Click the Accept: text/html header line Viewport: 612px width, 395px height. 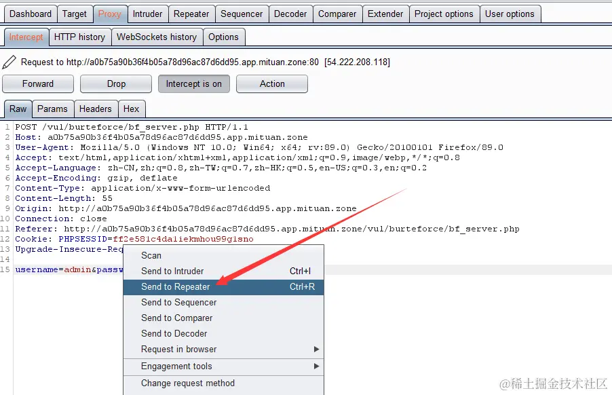click(237, 157)
